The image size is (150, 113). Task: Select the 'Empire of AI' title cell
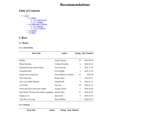24,96
